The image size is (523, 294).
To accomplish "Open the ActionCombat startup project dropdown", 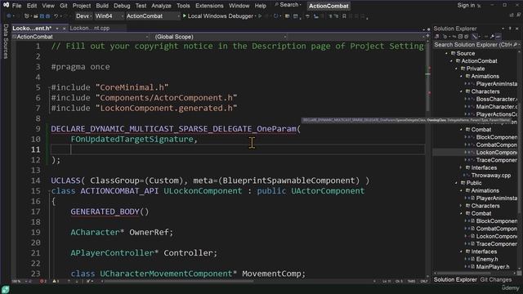I will click(x=153, y=16).
